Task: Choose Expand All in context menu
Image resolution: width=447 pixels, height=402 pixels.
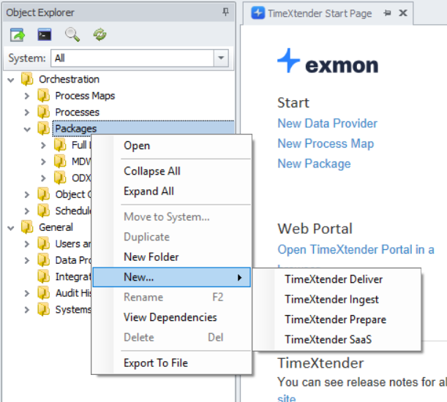Action: tap(172, 191)
